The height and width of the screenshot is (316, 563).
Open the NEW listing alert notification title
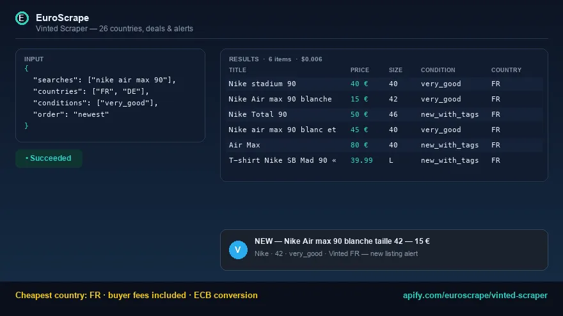click(342, 241)
